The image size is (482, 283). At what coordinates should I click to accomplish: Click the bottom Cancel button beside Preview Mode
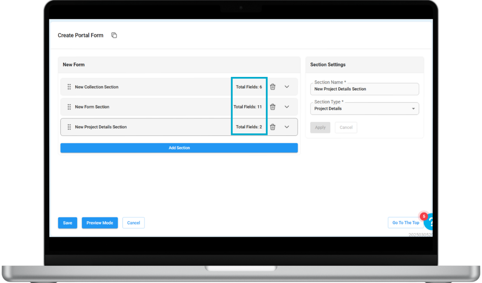click(133, 223)
